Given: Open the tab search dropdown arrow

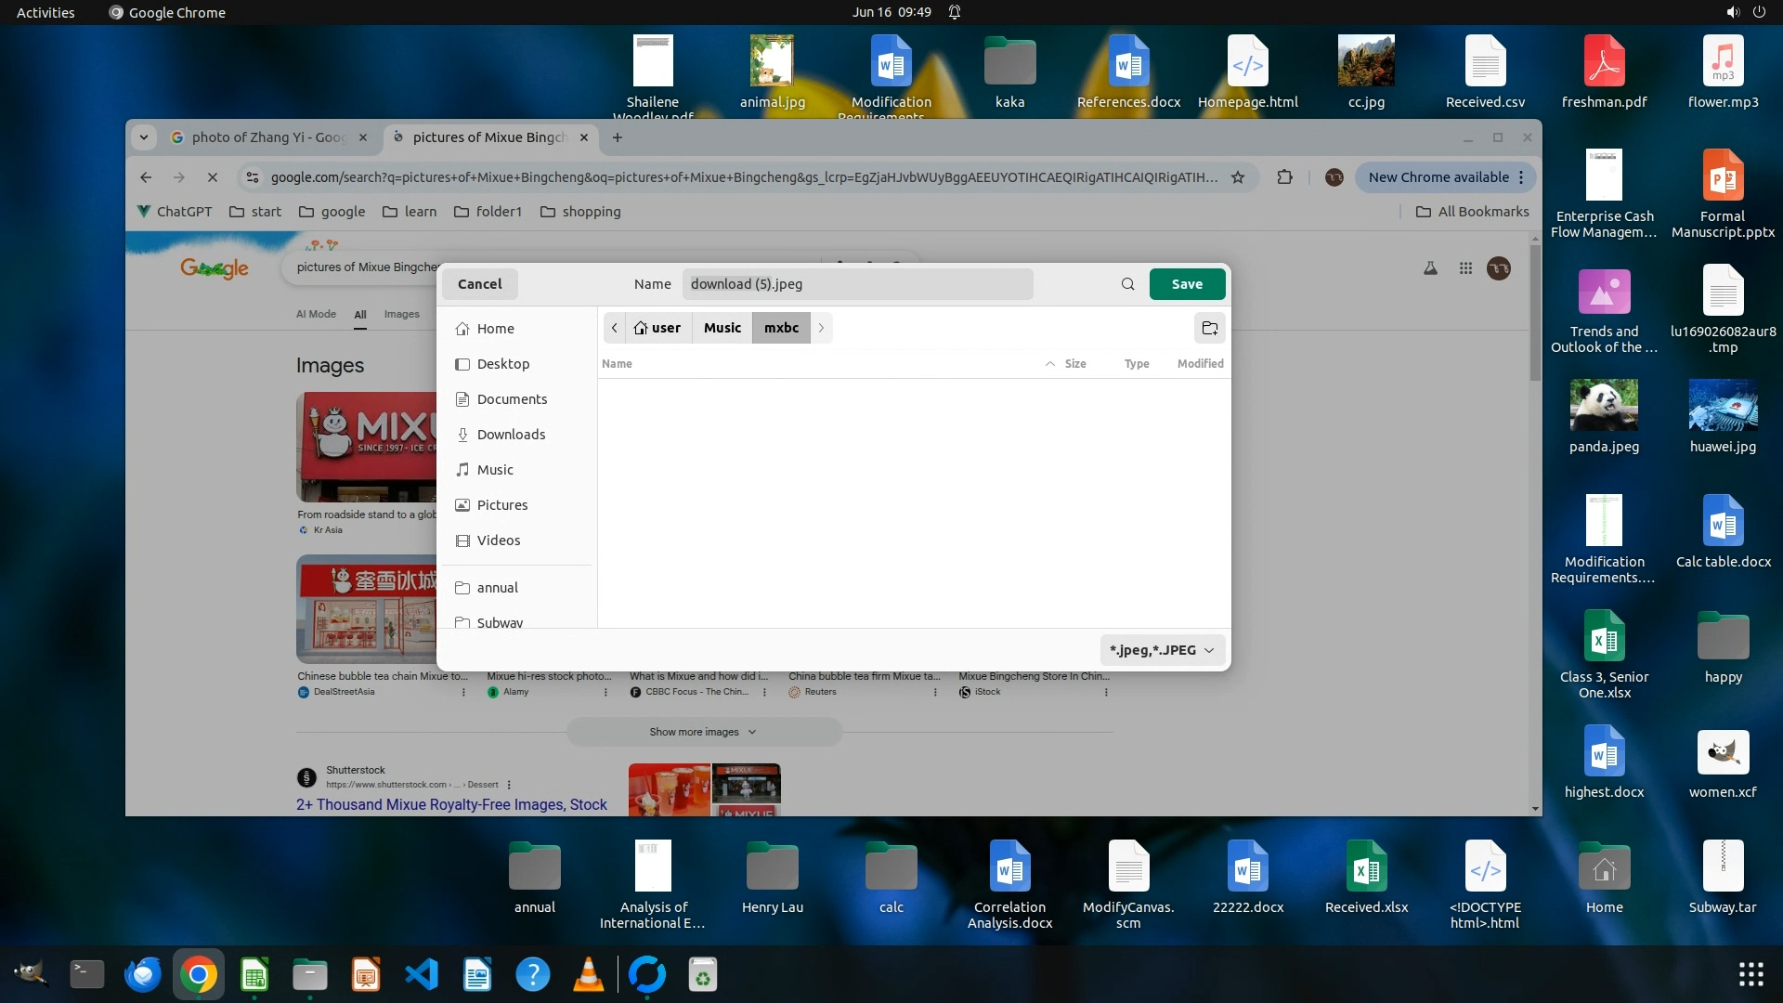Looking at the screenshot, I should (144, 137).
